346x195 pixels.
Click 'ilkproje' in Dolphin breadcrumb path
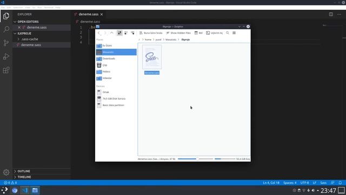pyautogui.click(x=185, y=40)
